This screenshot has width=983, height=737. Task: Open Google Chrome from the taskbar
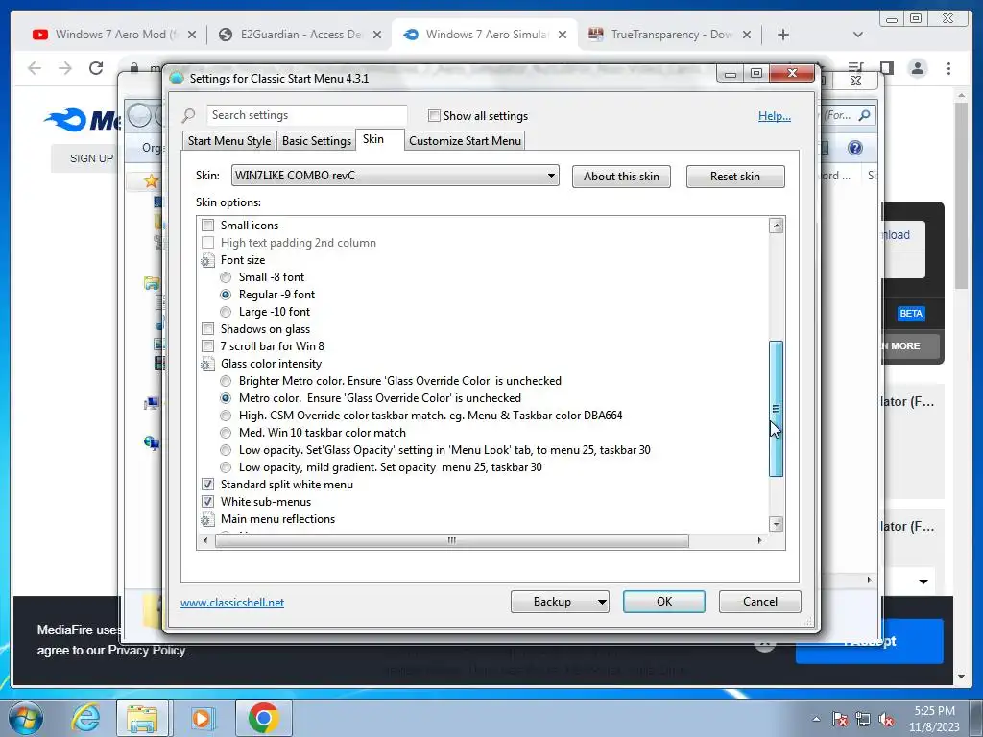point(263,718)
